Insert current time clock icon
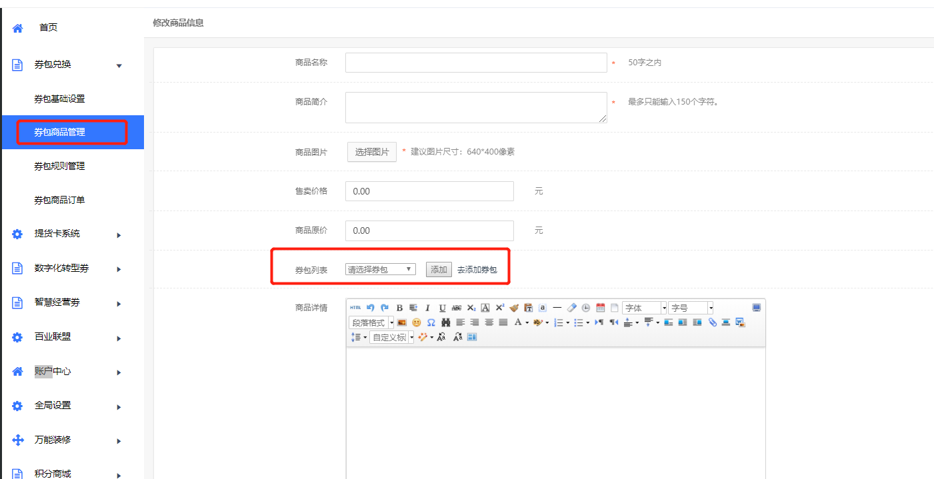934x479 pixels. pos(585,308)
